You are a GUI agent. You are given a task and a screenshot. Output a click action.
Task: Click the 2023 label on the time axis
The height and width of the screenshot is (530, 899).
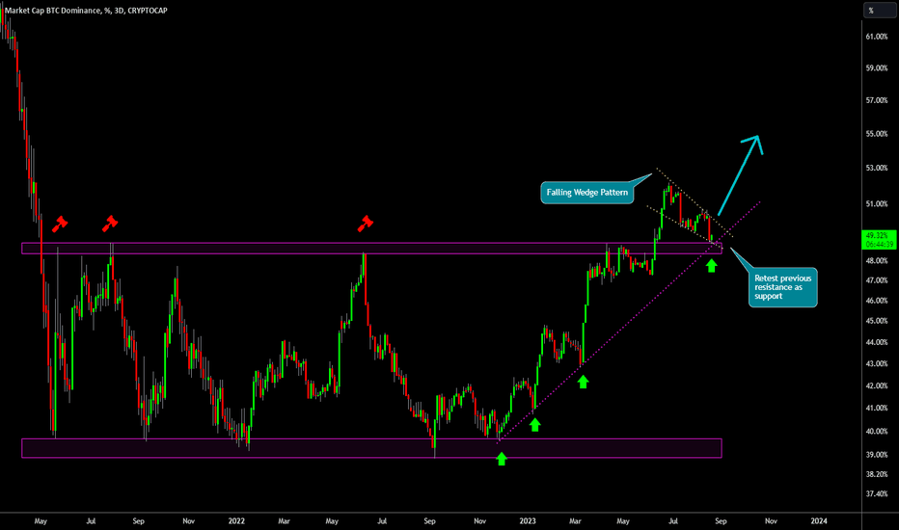click(528, 521)
